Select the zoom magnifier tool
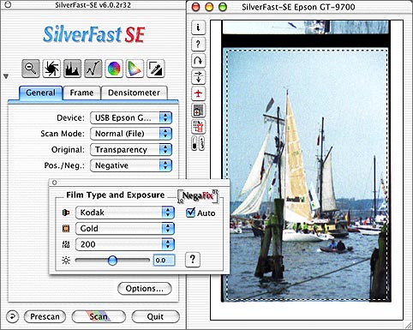Viewport: 413px width, 330px height. pyautogui.click(x=31, y=69)
